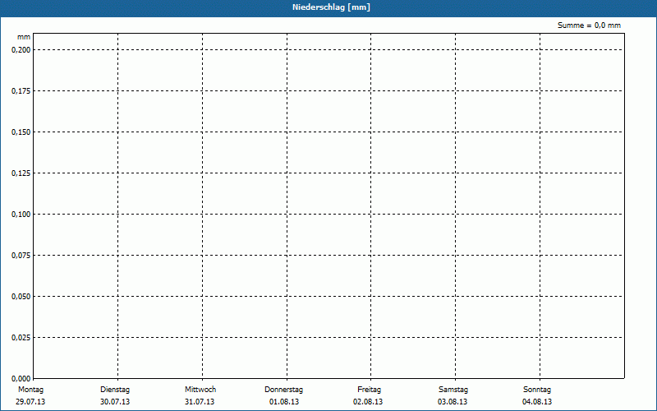Select the 30.07.13 date label
Viewport: 657px width, 411px height.
115,402
